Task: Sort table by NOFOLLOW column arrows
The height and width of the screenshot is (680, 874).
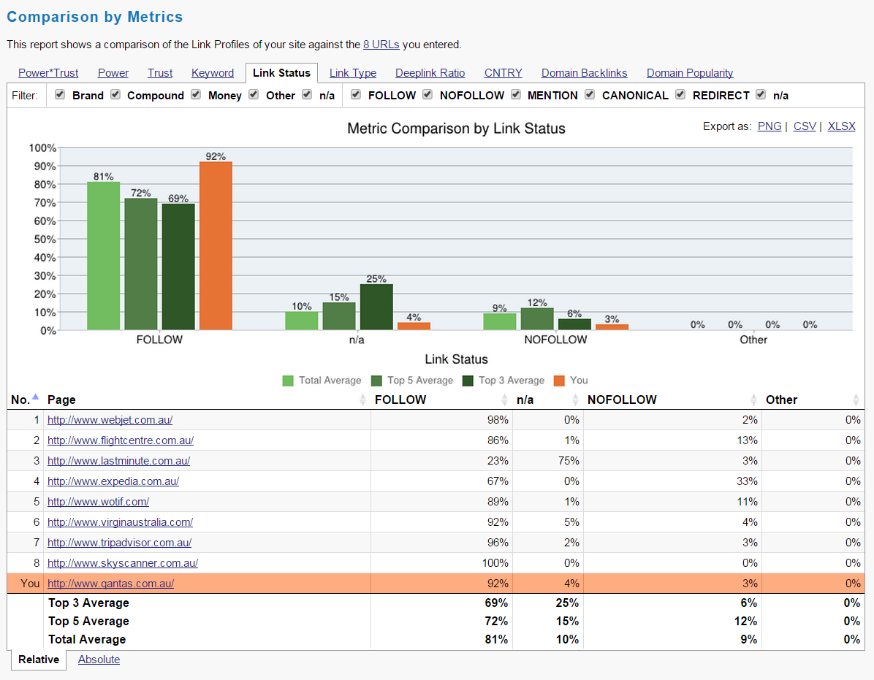Action: pyautogui.click(x=753, y=400)
